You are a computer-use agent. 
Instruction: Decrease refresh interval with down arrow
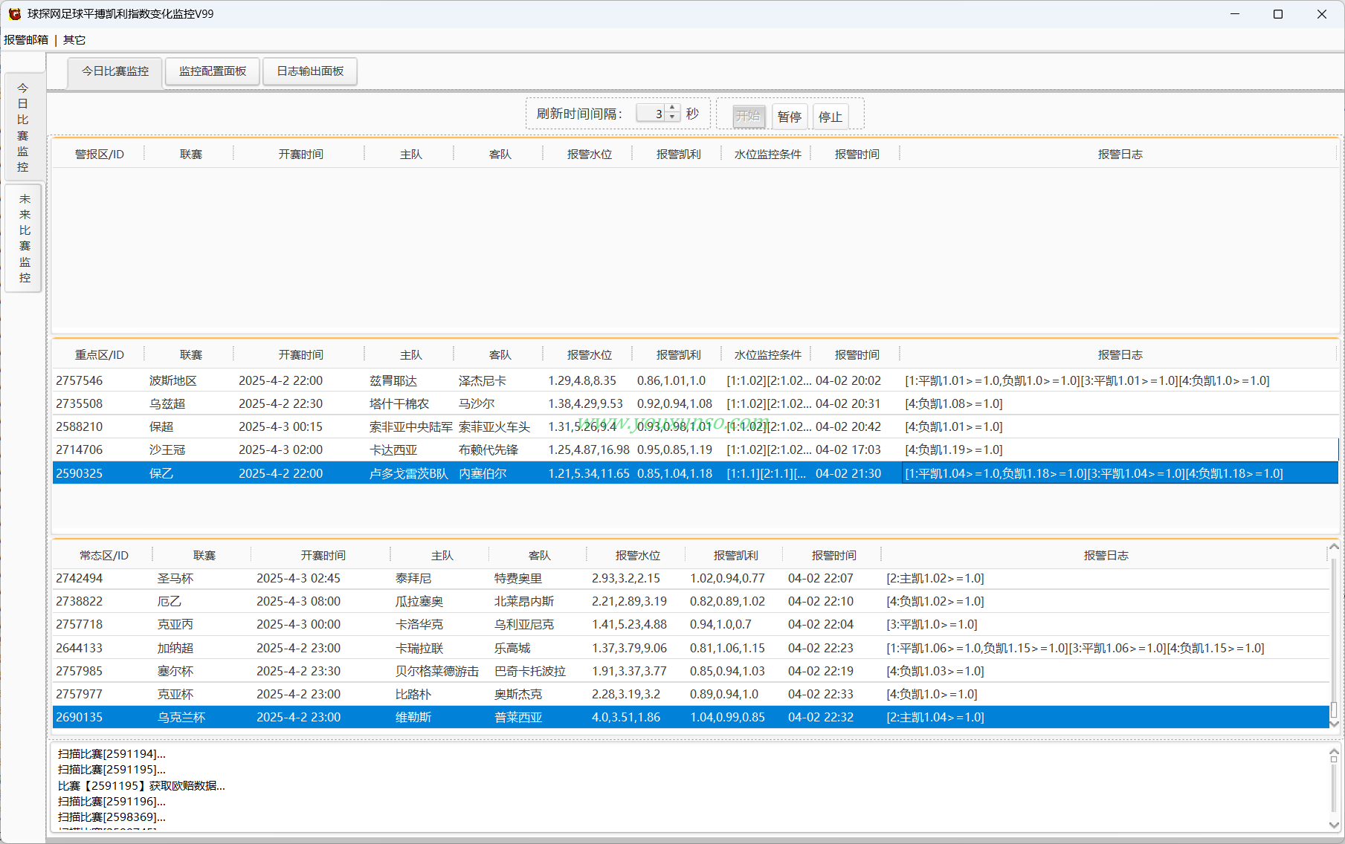tap(673, 117)
